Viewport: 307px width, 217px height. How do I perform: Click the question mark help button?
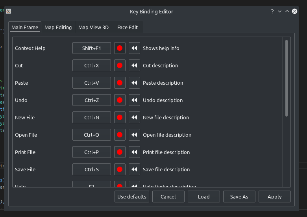point(272,11)
